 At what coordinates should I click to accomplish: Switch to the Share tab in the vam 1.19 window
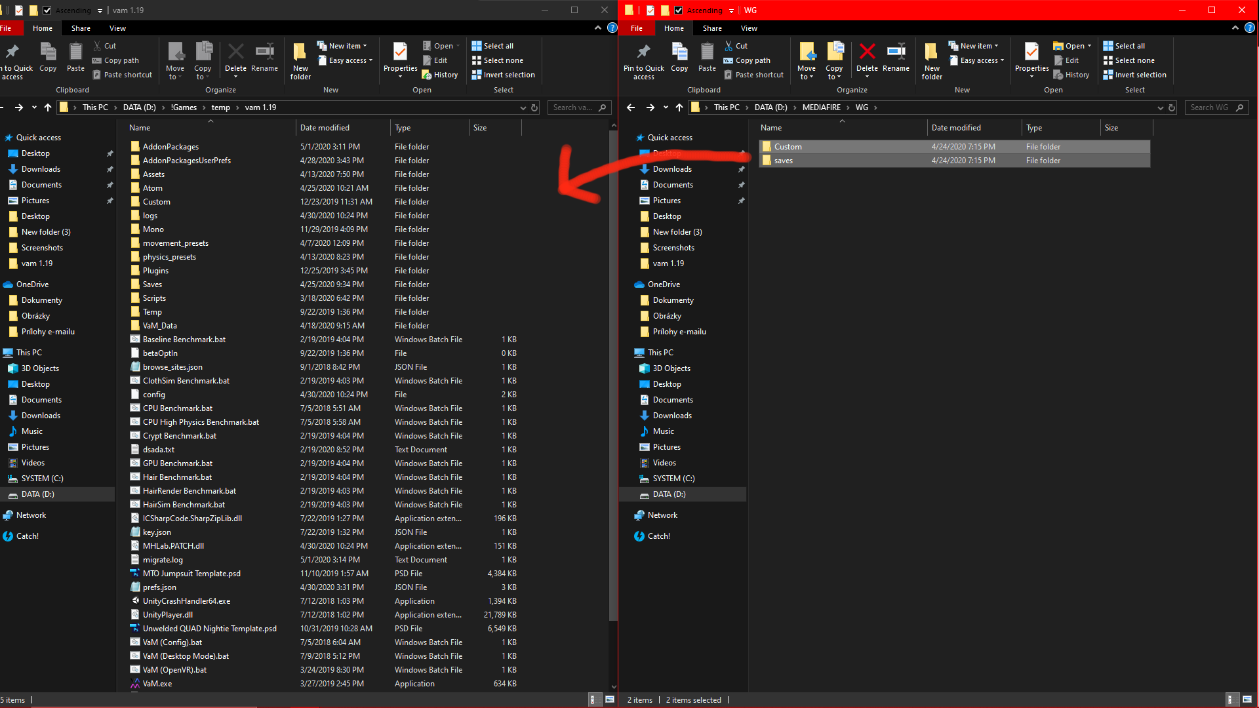pyautogui.click(x=81, y=28)
